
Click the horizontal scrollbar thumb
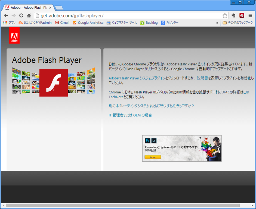[x=123, y=205]
